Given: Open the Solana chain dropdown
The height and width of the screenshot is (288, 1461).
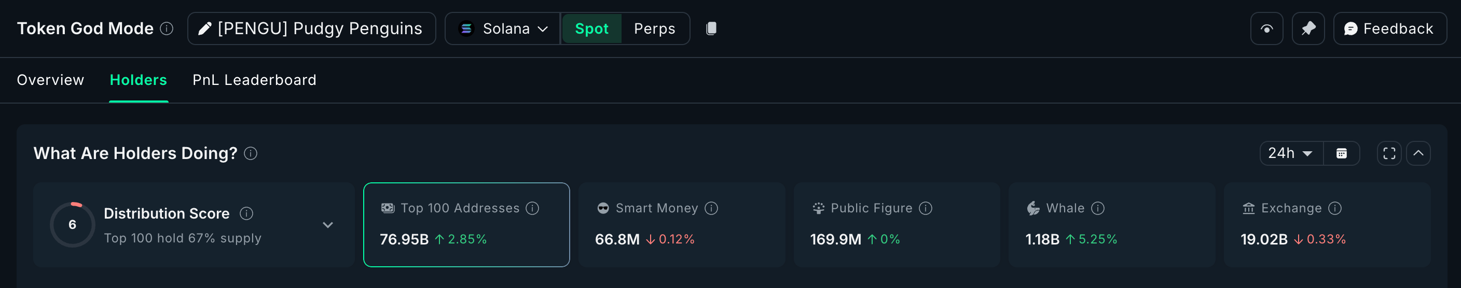Looking at the screenshot, I should pos(503,28).
